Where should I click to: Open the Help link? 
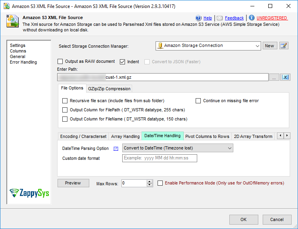[x=208, y=18]
